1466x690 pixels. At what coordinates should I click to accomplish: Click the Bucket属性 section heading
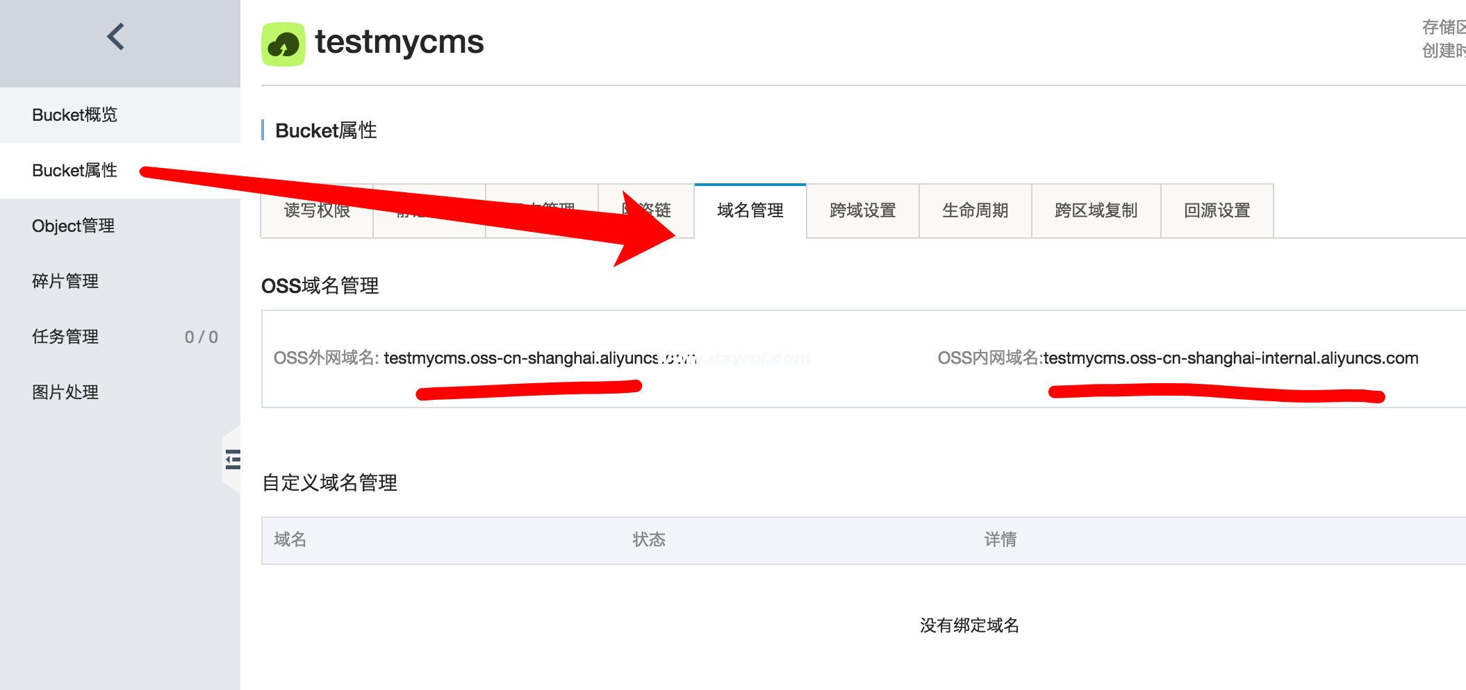(x=326, y=131)
